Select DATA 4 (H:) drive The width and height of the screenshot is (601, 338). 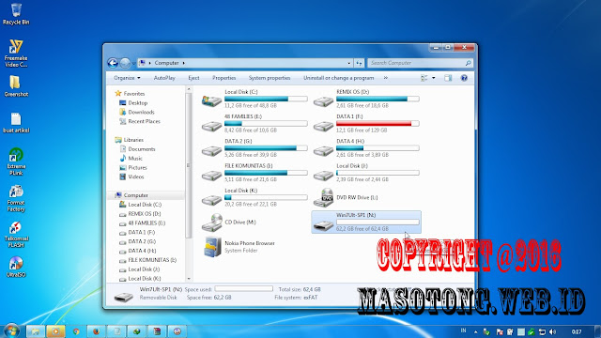pyautogui.click(x=366, y=148)
